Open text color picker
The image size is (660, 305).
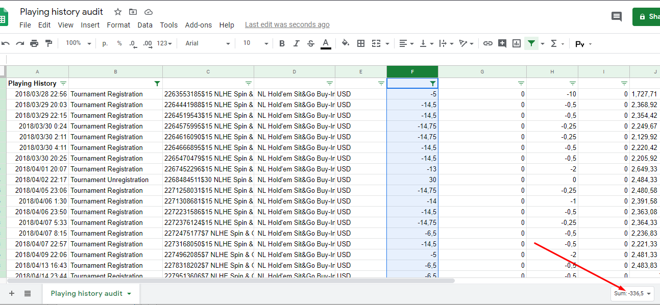(326, 43)
